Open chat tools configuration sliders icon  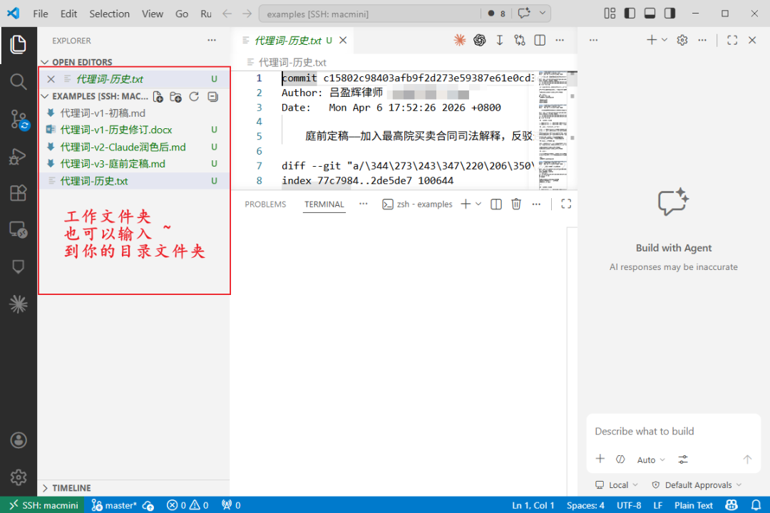[683, 460]
